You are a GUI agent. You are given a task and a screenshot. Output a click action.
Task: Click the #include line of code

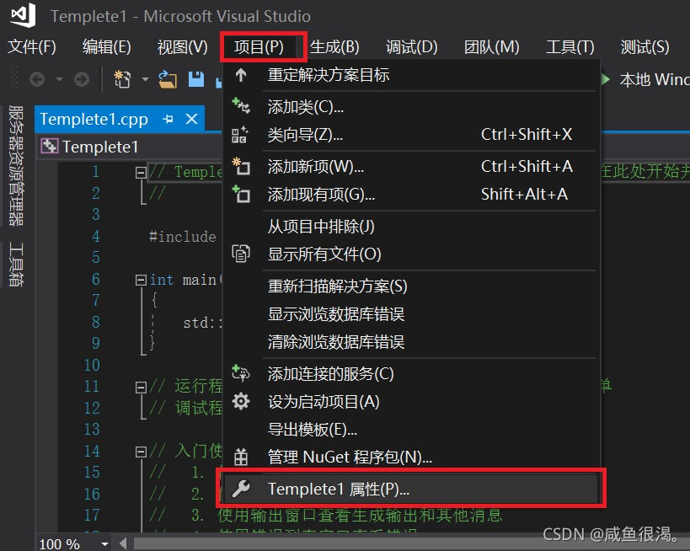(x=182, y=237)
